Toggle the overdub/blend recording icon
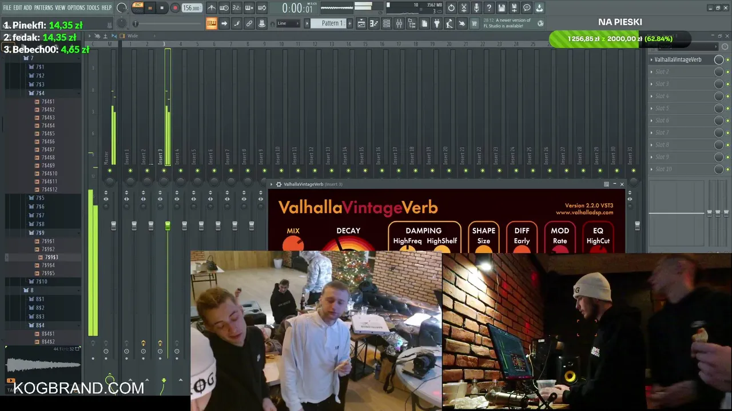The image size is (732, 411). 249,8
